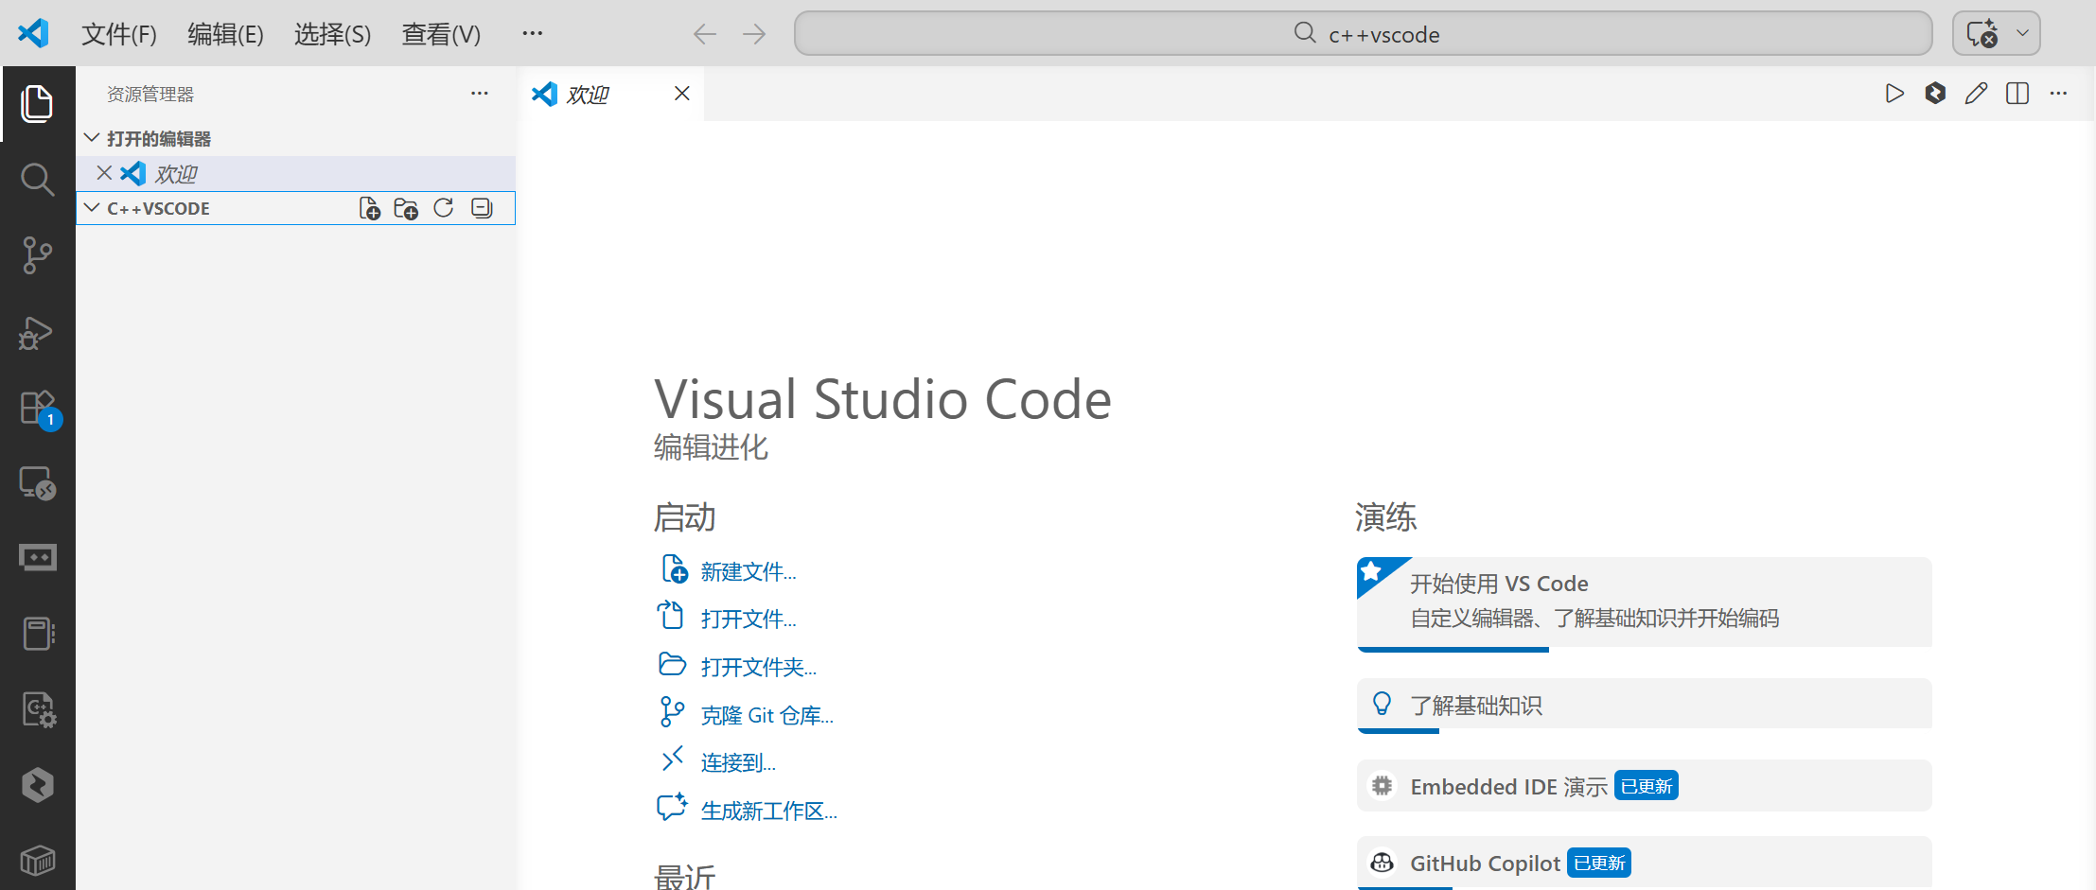Open the Extensions view with badge 1

coord(39,410)
